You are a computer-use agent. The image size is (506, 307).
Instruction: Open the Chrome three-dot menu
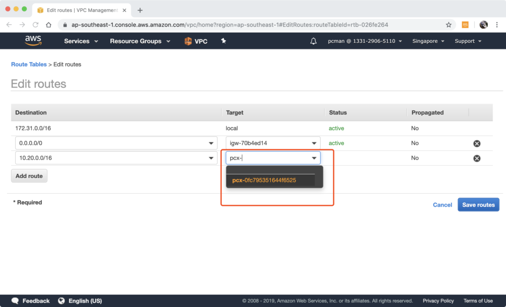coord(497,25)
